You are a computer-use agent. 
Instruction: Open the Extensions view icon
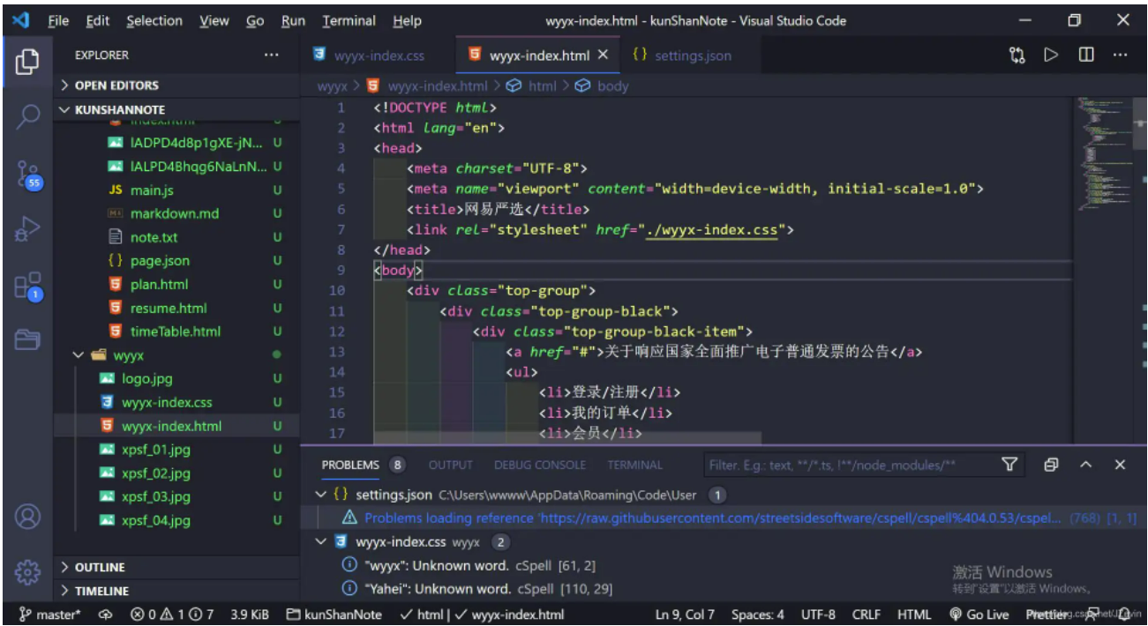(27, 286)
